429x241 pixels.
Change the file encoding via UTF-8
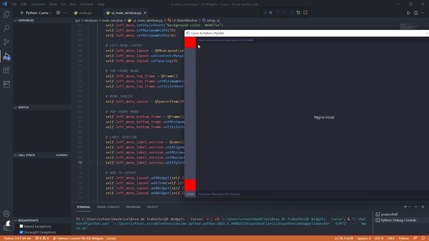[379, 238]
